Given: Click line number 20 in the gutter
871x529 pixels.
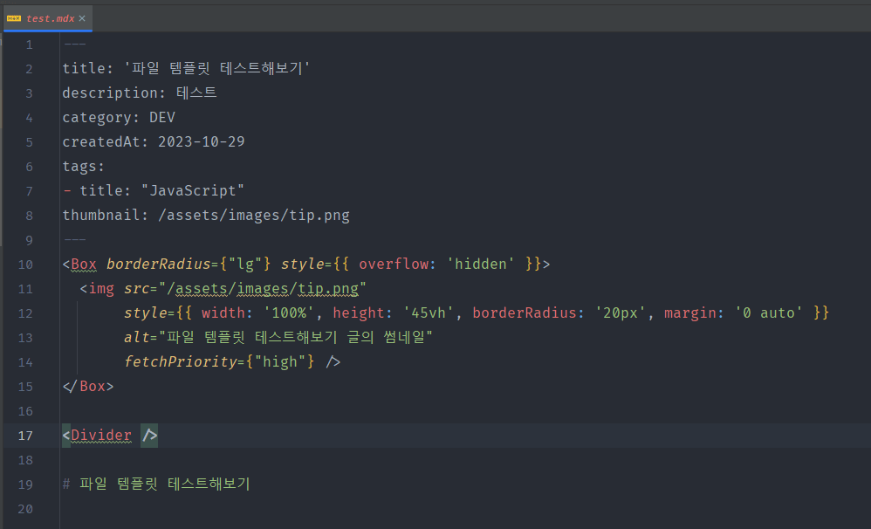Looking at the screenshot, I should 25,509.
